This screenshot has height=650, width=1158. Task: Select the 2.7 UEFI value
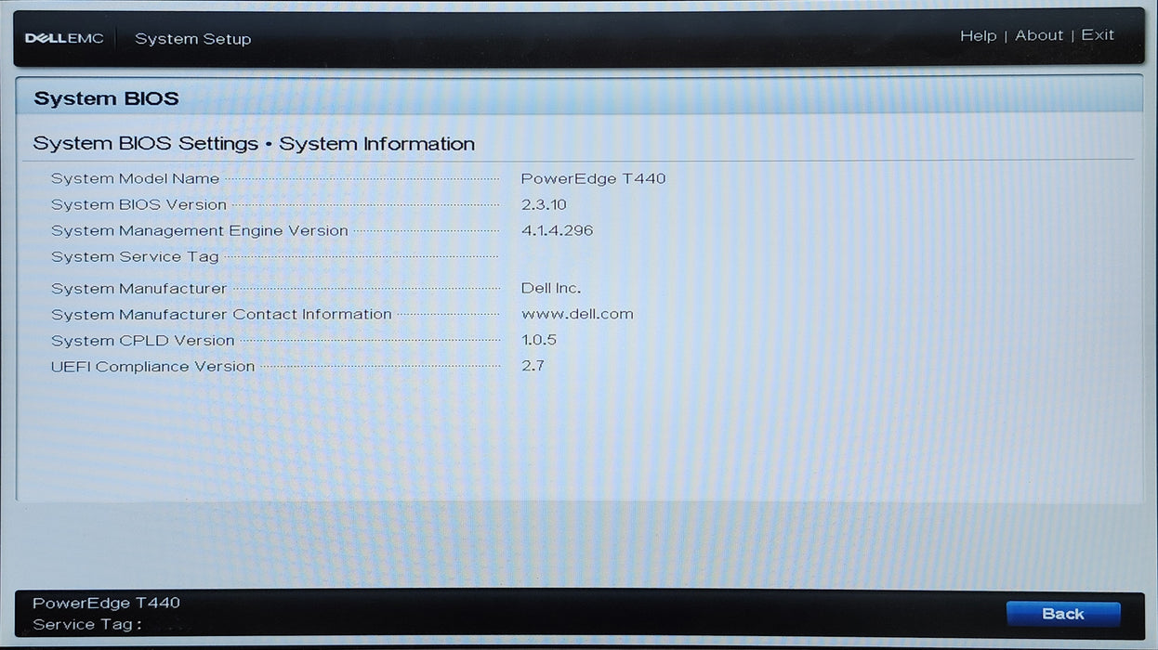coord(533,366)
